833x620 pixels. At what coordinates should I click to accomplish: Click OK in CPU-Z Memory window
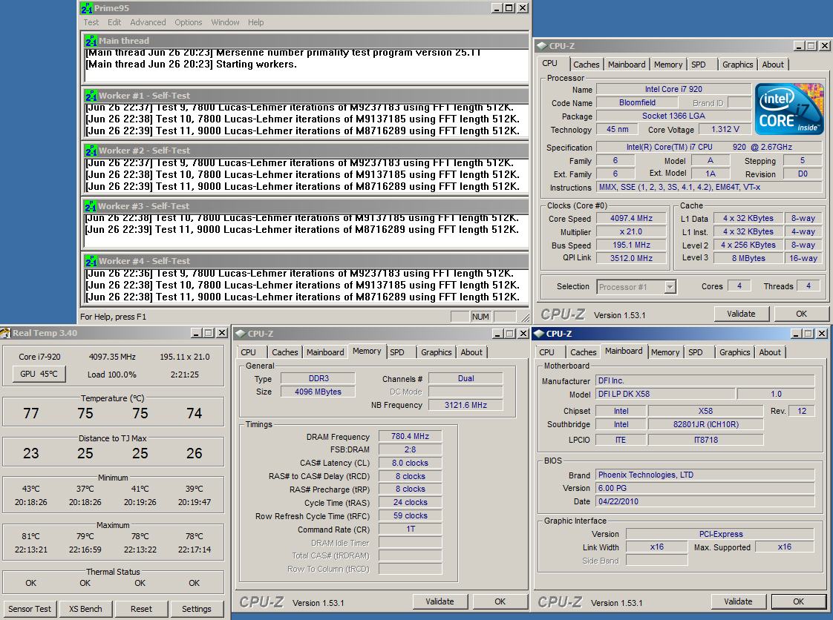point(500,601)
